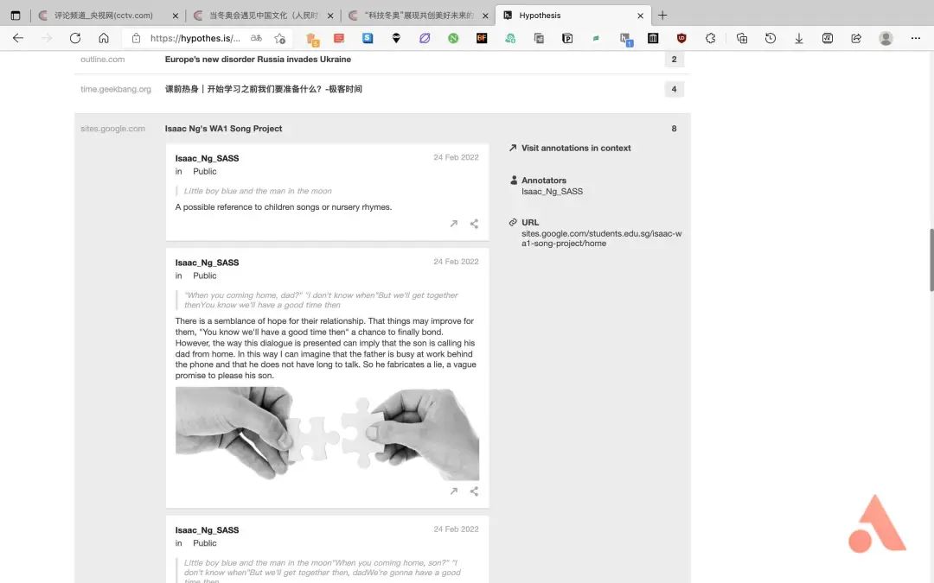Click the outline.com domain label
This screenshot has width=934, height=583.
point(102,60)
